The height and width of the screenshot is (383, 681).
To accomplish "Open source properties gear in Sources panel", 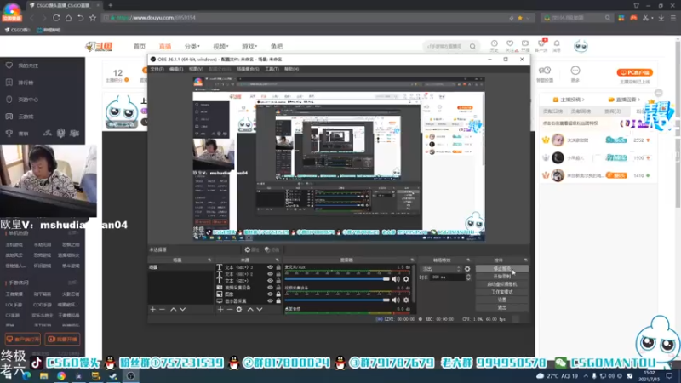I will [x=239, y=310].
